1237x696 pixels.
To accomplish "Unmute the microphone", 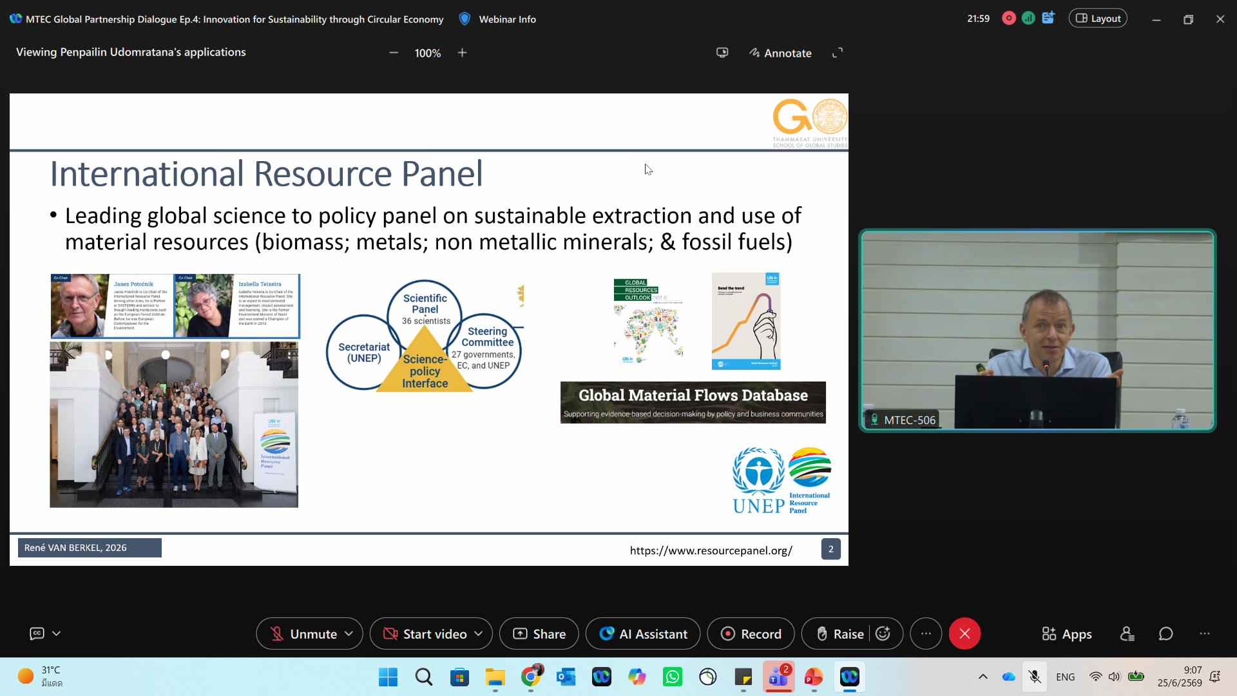I will [303, 634].
